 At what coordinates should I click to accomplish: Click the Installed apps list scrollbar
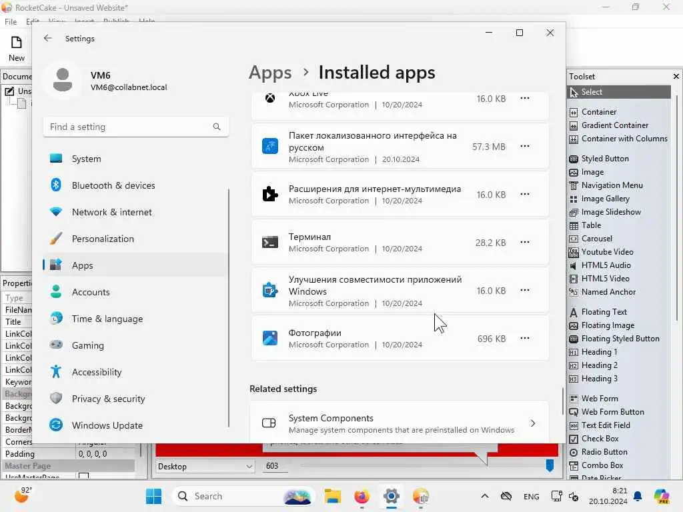(563, 401)
